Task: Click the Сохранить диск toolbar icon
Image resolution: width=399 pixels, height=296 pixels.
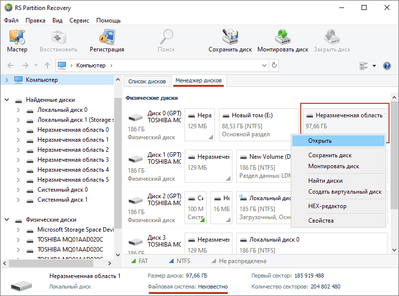Action: [230, 37]
